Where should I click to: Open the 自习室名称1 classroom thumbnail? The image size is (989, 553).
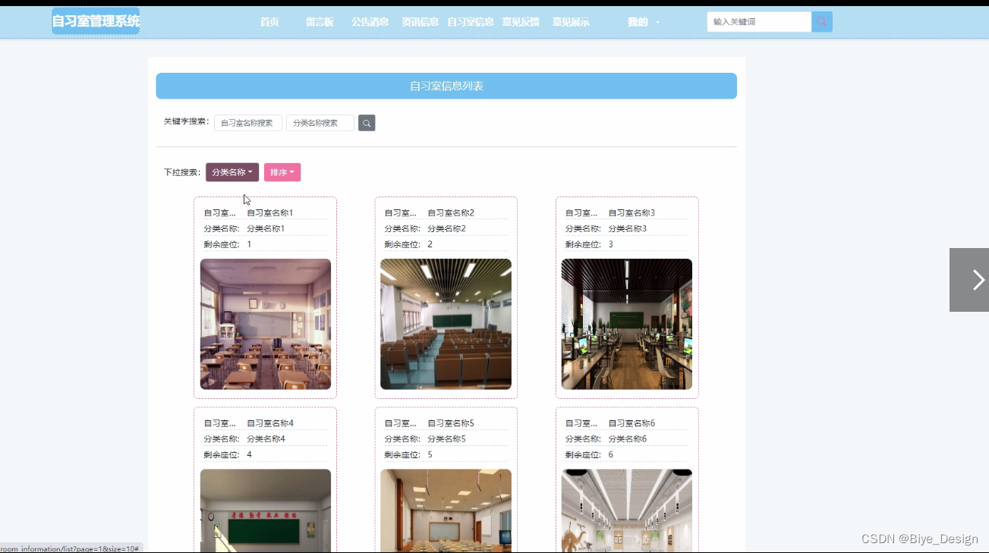click(266, 324)
